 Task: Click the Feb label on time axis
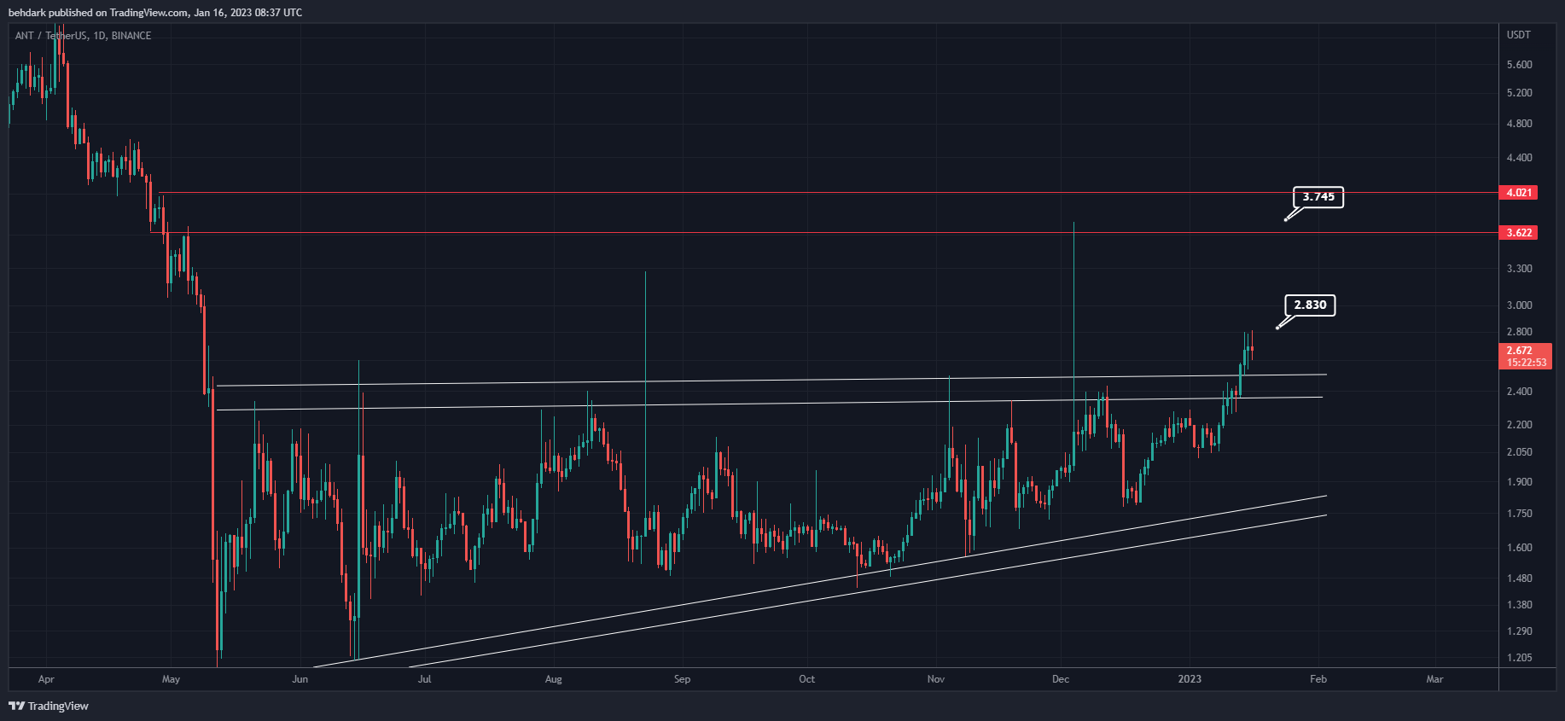point(1318,679)
